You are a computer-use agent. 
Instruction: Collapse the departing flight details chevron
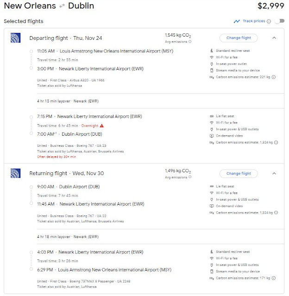pyautogui.click(x=274, y=38)
